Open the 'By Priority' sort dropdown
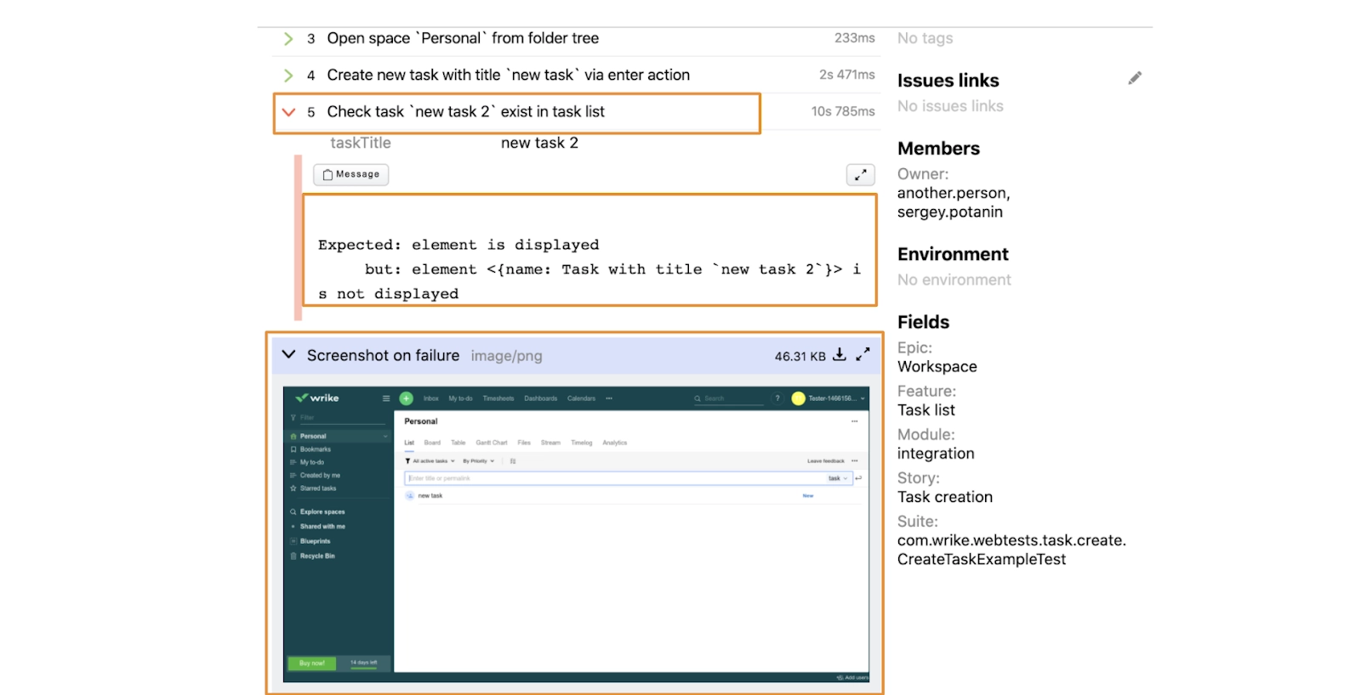This screenshot has width=1361, height=695. (x=478, y=461)
